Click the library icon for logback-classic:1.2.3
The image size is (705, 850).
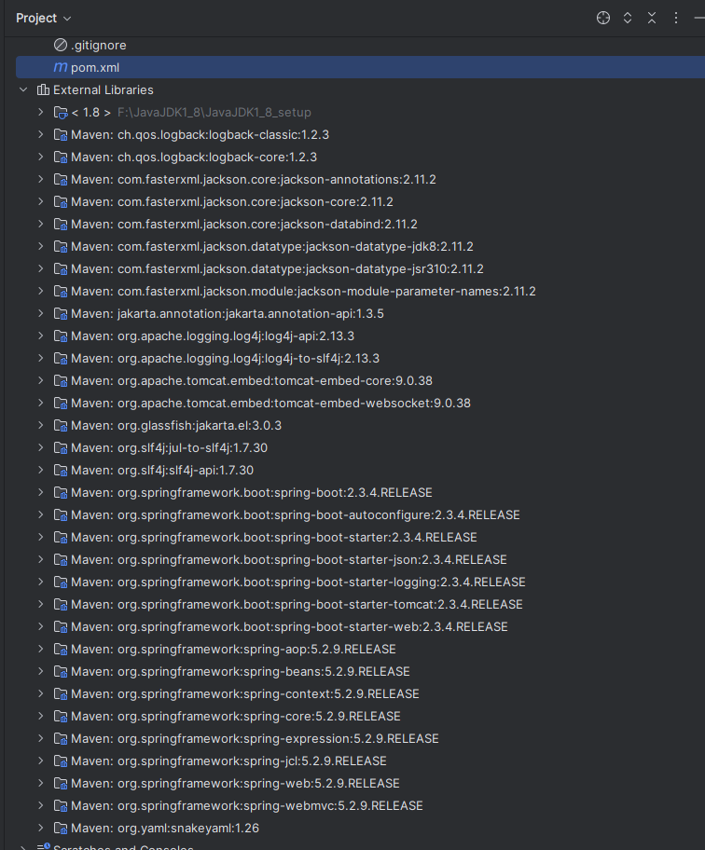[x=61, y=135]
